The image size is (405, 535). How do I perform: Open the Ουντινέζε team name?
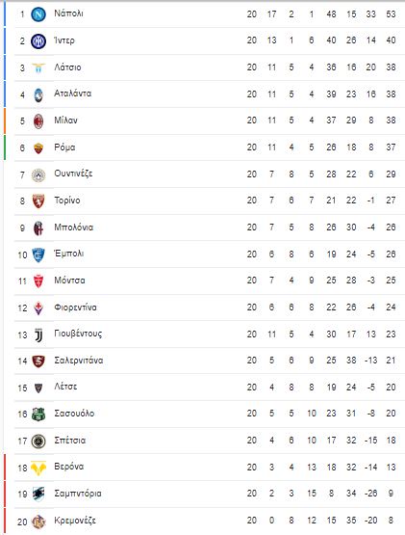tap(73, 174)
